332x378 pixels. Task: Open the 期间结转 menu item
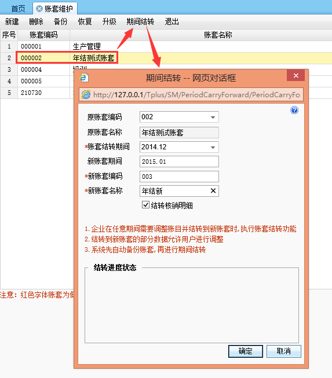tap(140, 21)
